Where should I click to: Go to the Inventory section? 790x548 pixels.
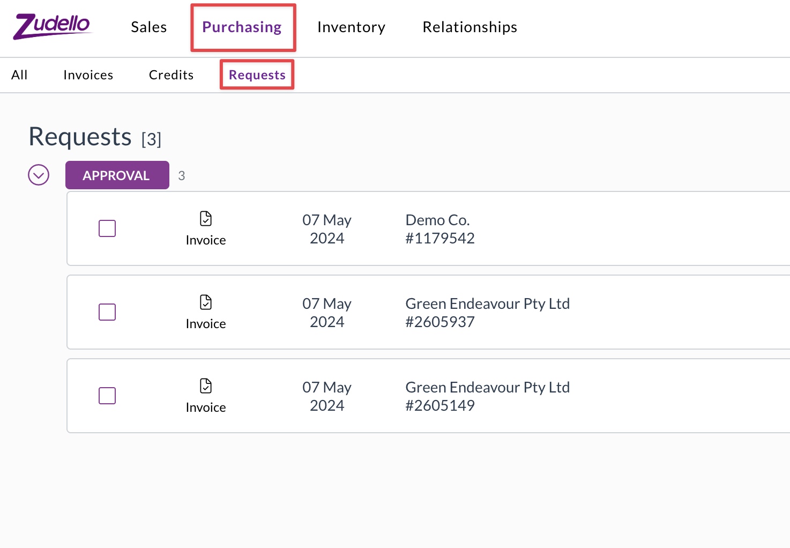351,27
